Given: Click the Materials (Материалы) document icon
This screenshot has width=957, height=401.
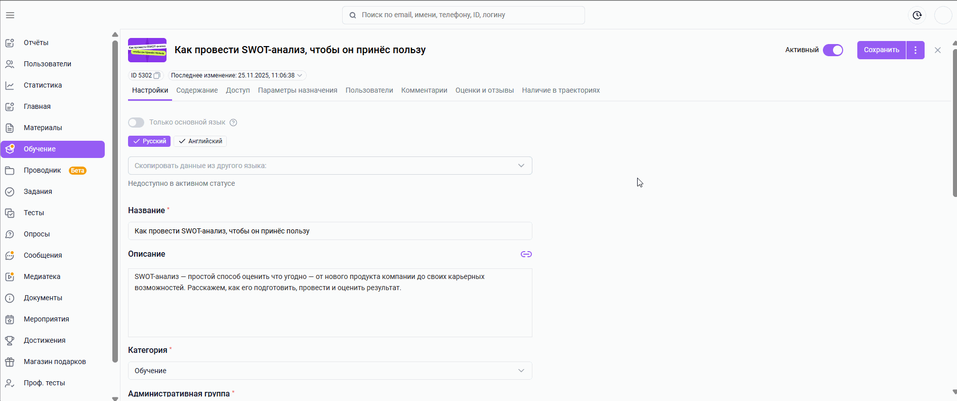Looking at the screenshot, I should [10, 128].
